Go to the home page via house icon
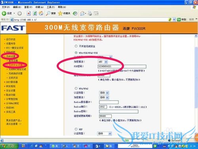The width and height of the screenshot is (198, 149). click(x=41, y=13)
